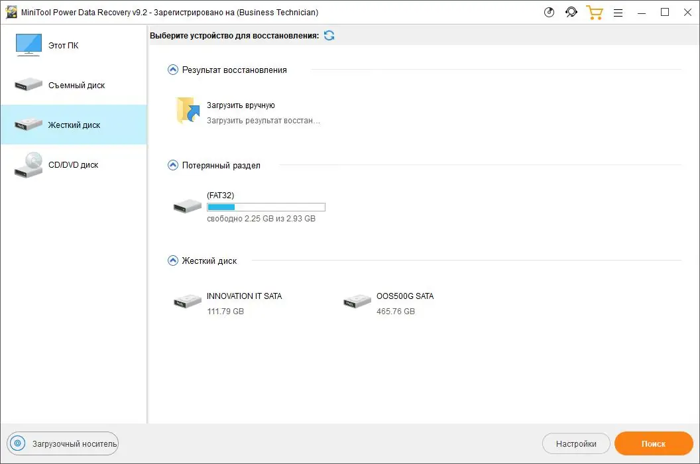The image size is (700, 464).
Task: Click the Загрузочный носитель button
Action: [x=62, y=443]
